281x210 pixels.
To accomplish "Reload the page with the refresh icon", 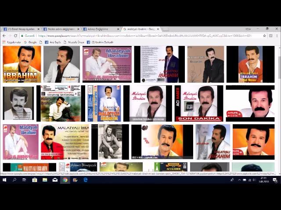I will (x=16, y=36).
